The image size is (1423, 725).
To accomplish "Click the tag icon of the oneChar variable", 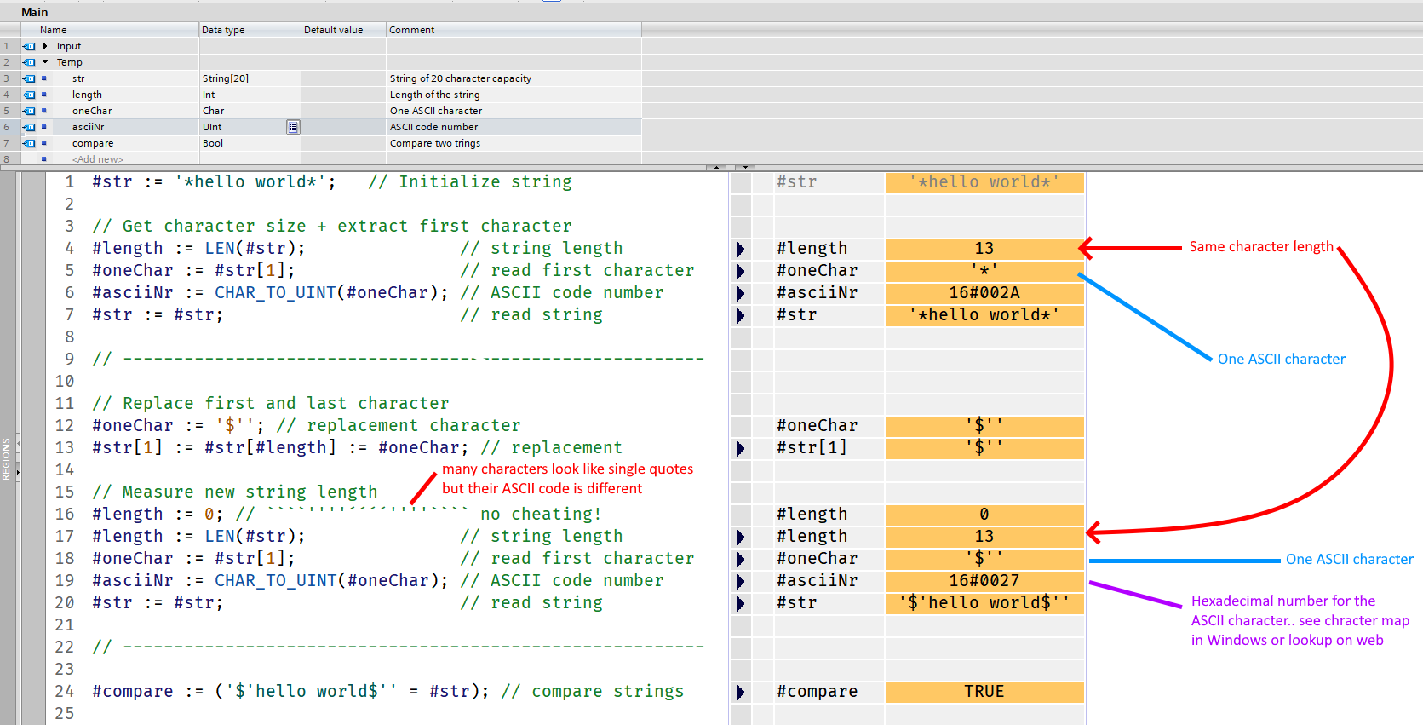I will [x=30, y=111].
